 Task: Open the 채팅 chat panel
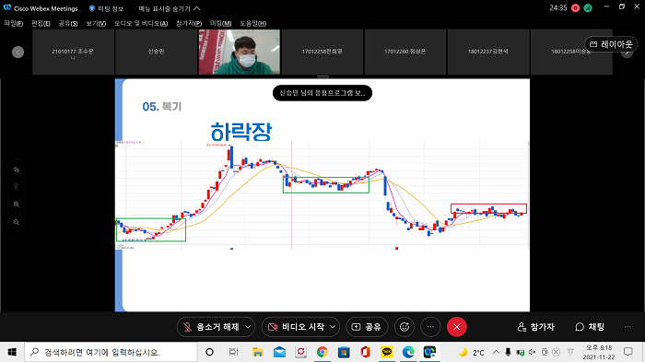click(590, 327)
